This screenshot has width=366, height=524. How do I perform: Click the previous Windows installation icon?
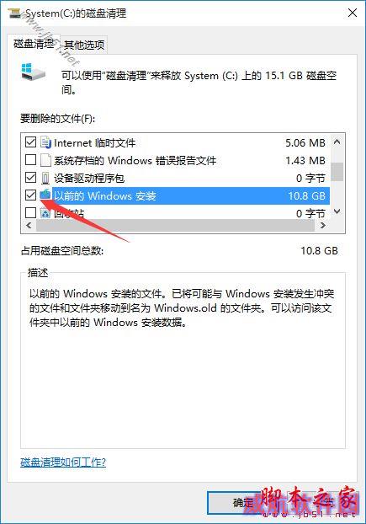[x=45, y=195]
